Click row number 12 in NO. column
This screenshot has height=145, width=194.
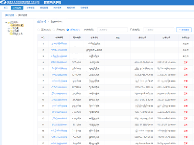(x=43, y=112)
